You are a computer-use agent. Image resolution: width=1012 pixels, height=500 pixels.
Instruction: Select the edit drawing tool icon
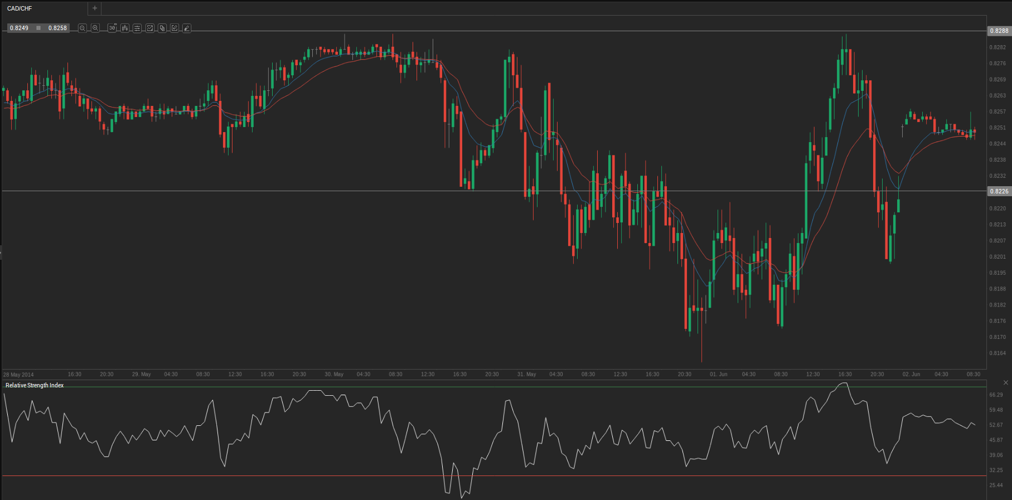175,28
